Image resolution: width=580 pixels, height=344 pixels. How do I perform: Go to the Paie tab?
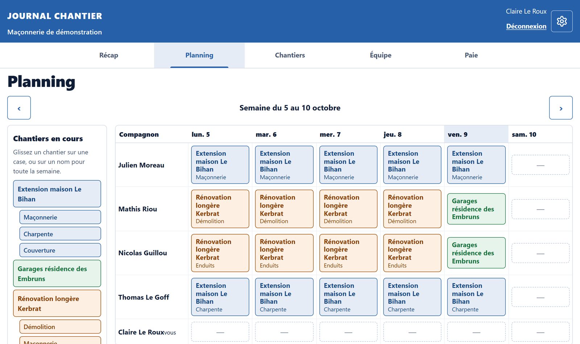471,55
